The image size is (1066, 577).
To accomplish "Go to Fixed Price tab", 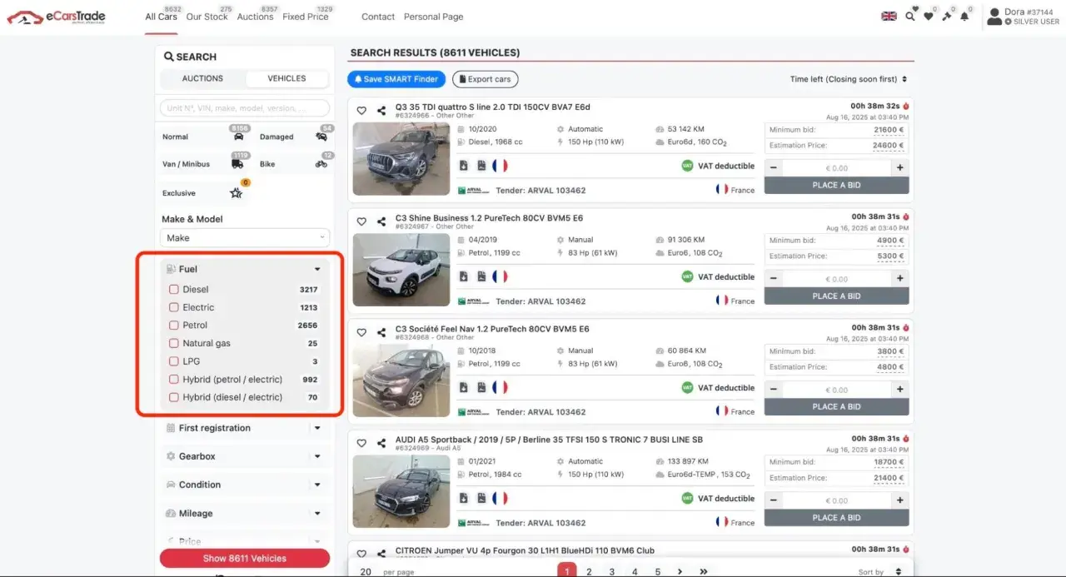I will [x=306, y=17].
